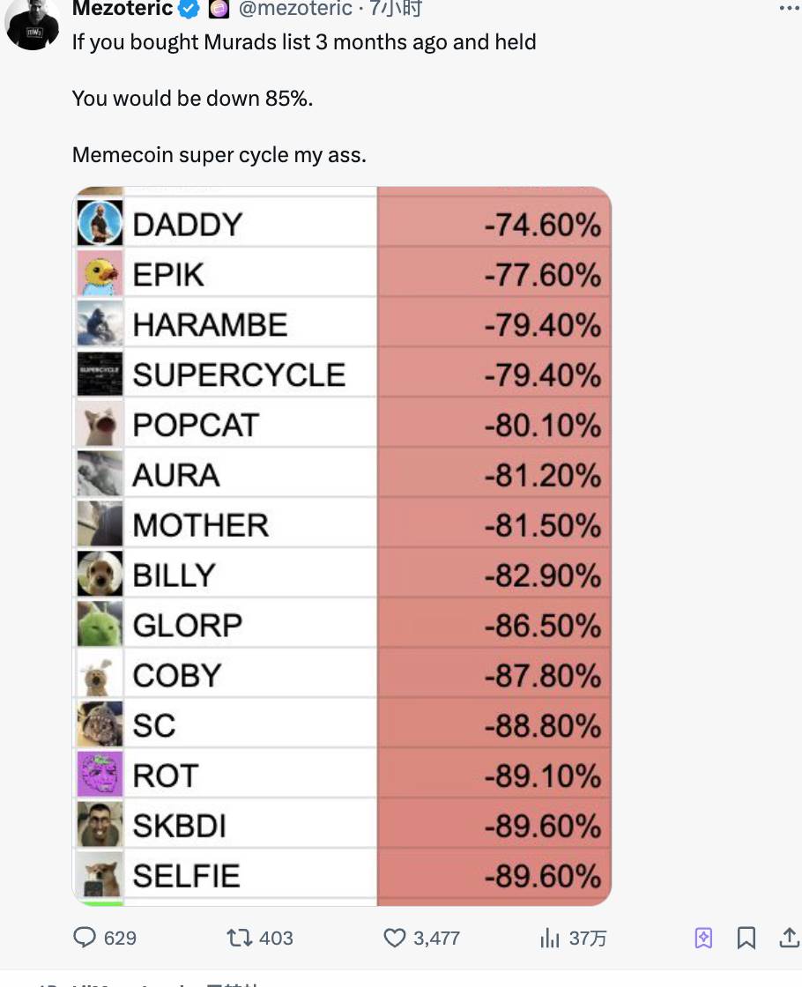Open Mezoteric's profile avatar

tap(33, 24)
